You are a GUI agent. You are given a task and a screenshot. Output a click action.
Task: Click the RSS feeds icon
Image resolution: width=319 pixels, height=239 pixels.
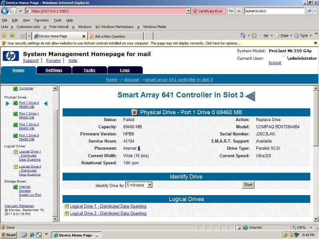tap(254, 36)
